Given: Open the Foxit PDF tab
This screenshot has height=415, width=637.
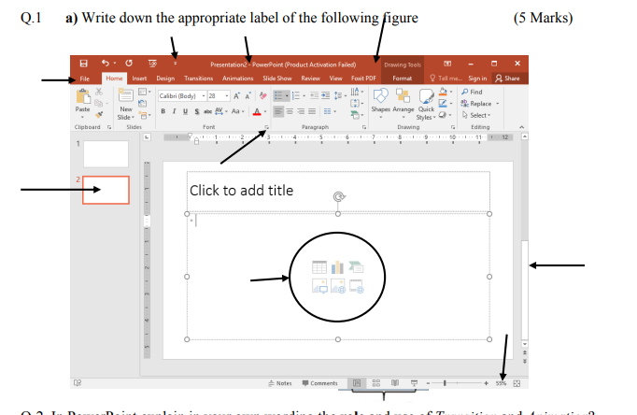Looking at the screenshot, I should click(x=363, y=79).
